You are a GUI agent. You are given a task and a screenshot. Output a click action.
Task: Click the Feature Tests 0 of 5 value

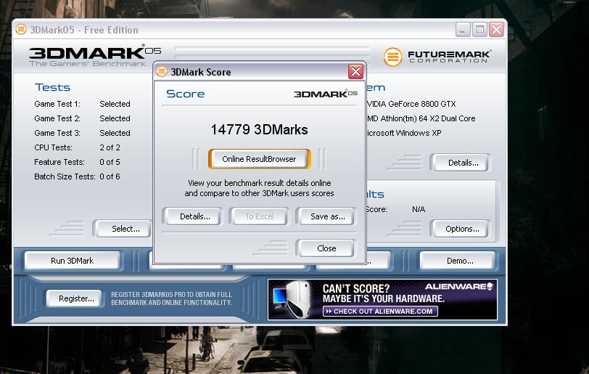tap(110, 162)
